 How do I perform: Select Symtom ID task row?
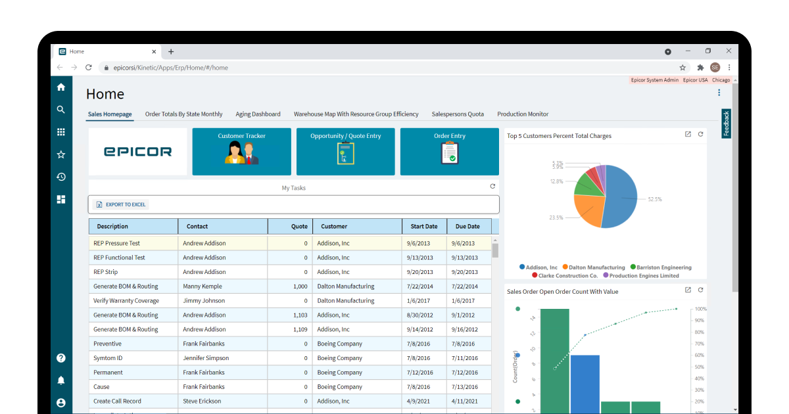pos(290,358)
